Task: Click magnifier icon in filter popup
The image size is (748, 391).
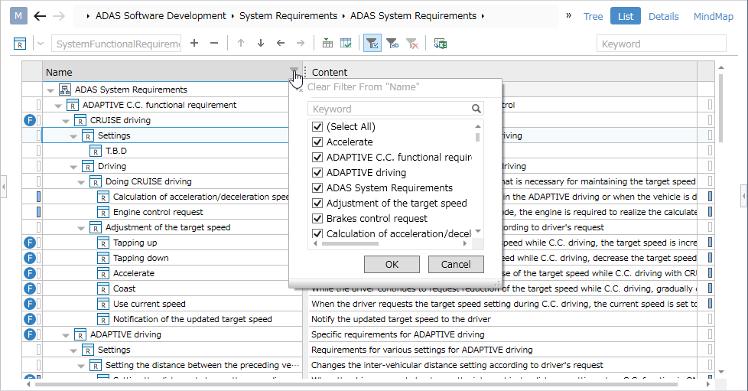Action: pyautogui.click(x=476, y=109)
